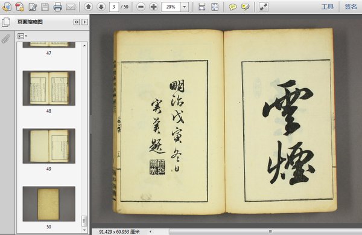
Task: Open the 签名 sign pane
Action: pyautogui.click(x=351, y=7)
